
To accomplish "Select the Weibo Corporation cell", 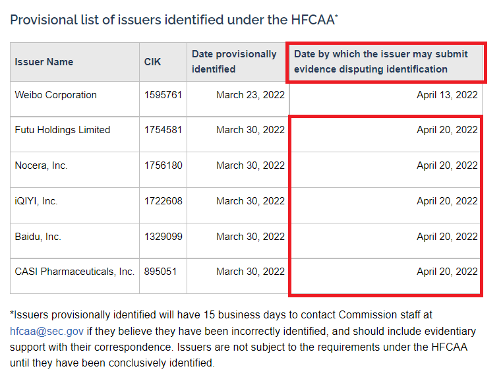I will pos(56,95).
